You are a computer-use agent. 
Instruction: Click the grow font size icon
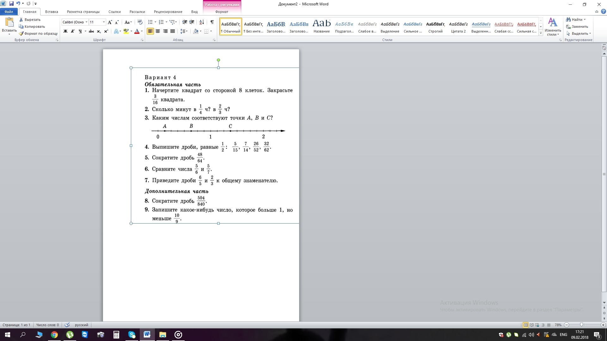click(110, 22)
